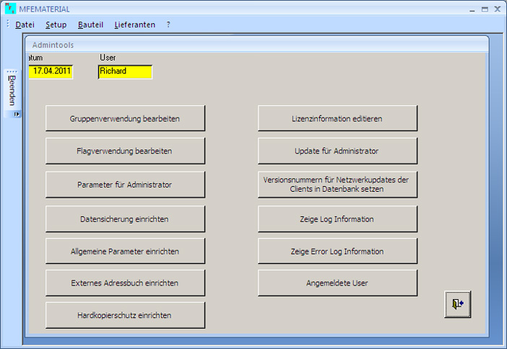This screenshot has width=507, height=349.
Task: Maximize the MFEMATERIAL window
Action: (x=485, y=9)
